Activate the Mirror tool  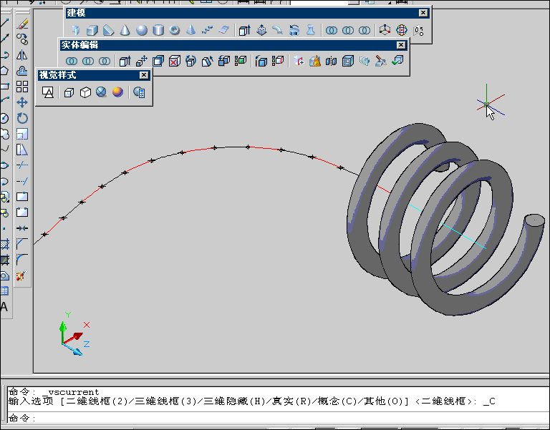point(22,55)
